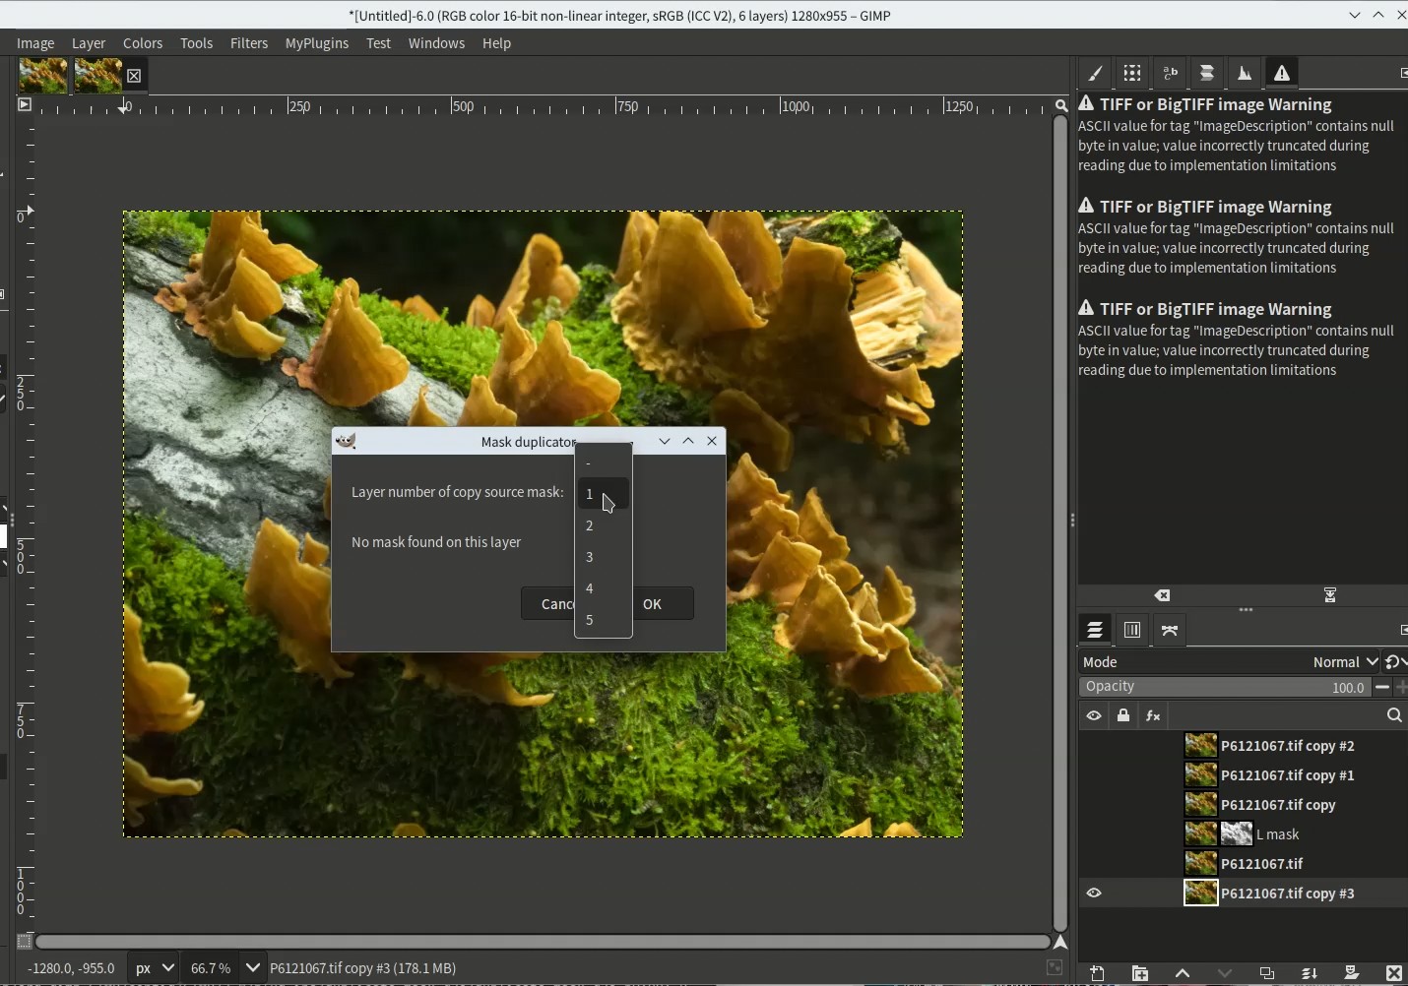Toggle the lock column header in layers
This screenshot has height=986, width=1408.
pos(1123,716)
